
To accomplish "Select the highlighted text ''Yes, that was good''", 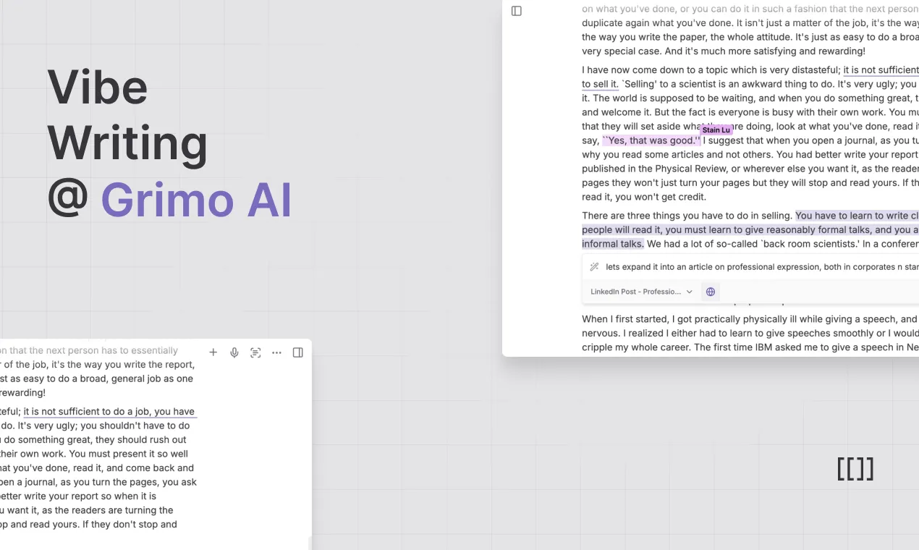I will pyautogui.click(x=651, y=140).
